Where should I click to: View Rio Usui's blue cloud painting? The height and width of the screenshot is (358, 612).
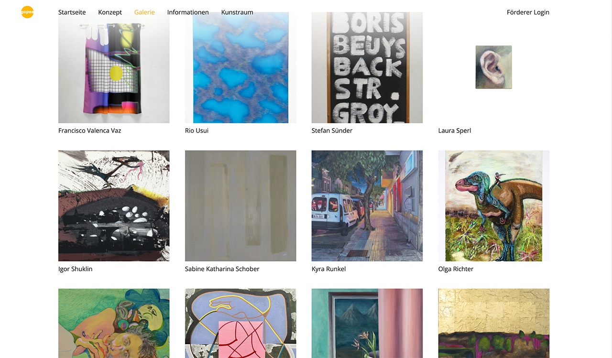pos(240,67)
